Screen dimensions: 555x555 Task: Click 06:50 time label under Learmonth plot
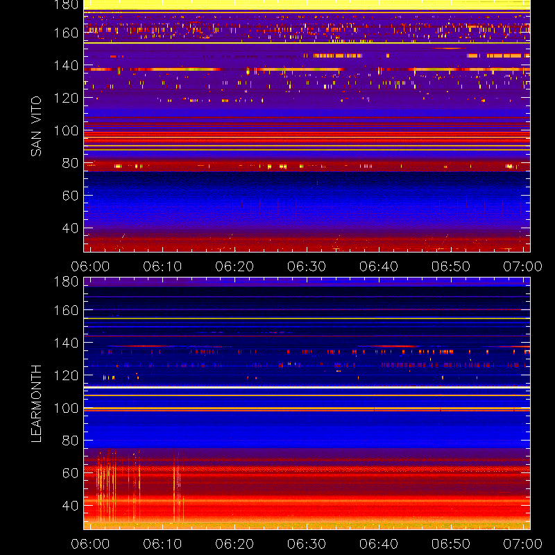(x=451, y=544)
